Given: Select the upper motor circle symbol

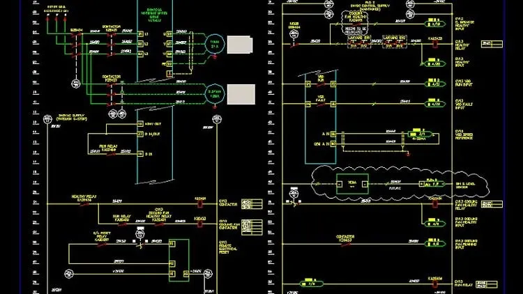Looking at the screenshot, I should coord(215,44).
